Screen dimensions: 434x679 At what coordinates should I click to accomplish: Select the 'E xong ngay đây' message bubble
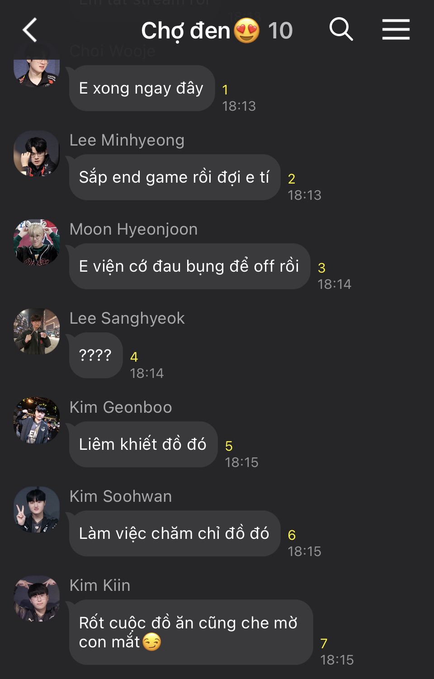pyautogui.click(x=142, y=88)
